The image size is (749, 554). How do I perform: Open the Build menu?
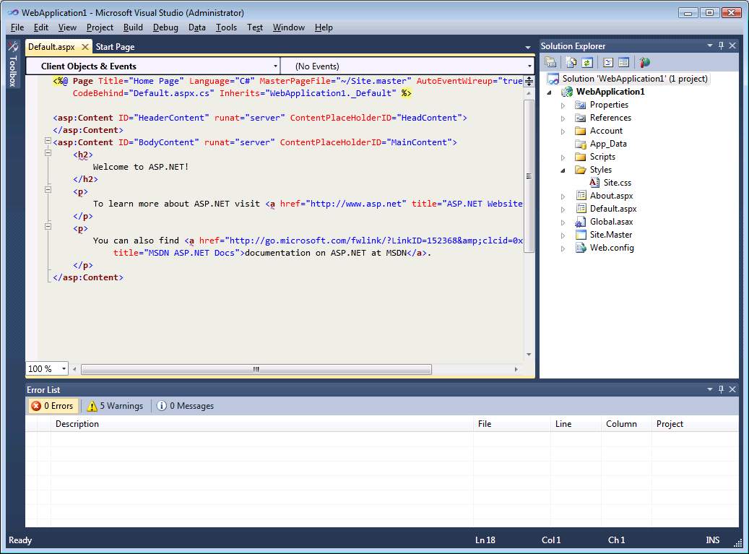(133, 27)
